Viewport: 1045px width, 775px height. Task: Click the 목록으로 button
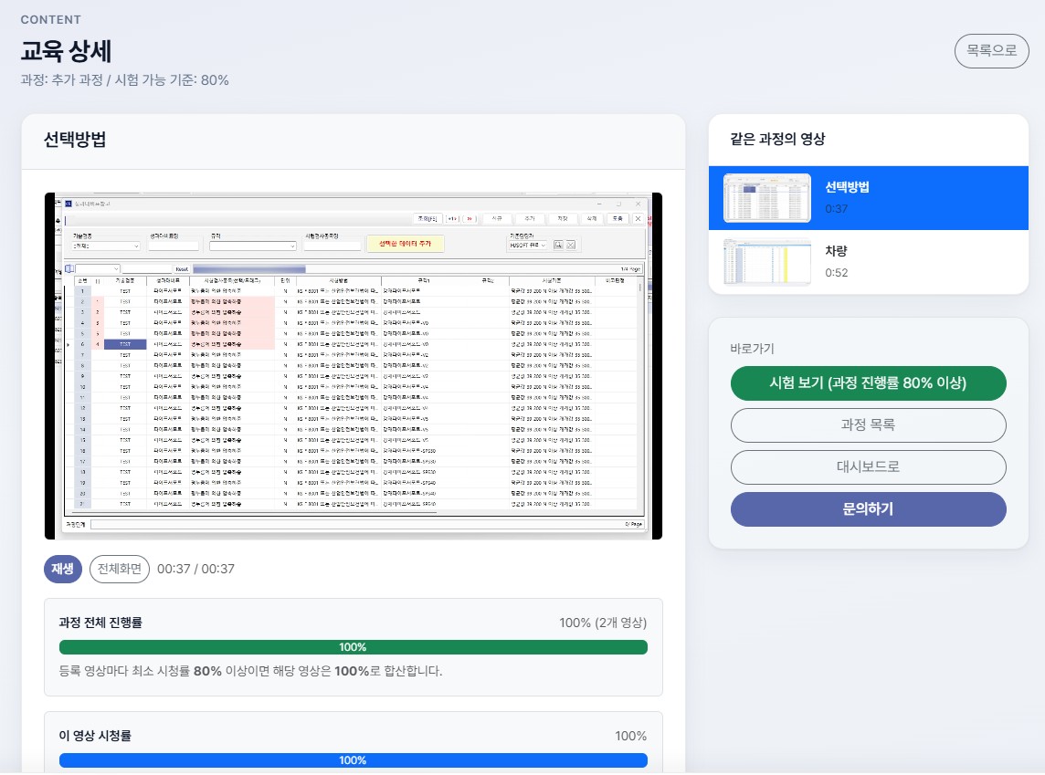click(991, 50)
